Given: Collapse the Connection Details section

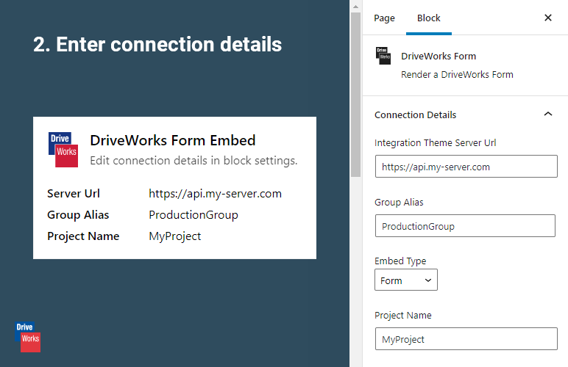Looking at the screenshot, I should [x=548, y=115].
